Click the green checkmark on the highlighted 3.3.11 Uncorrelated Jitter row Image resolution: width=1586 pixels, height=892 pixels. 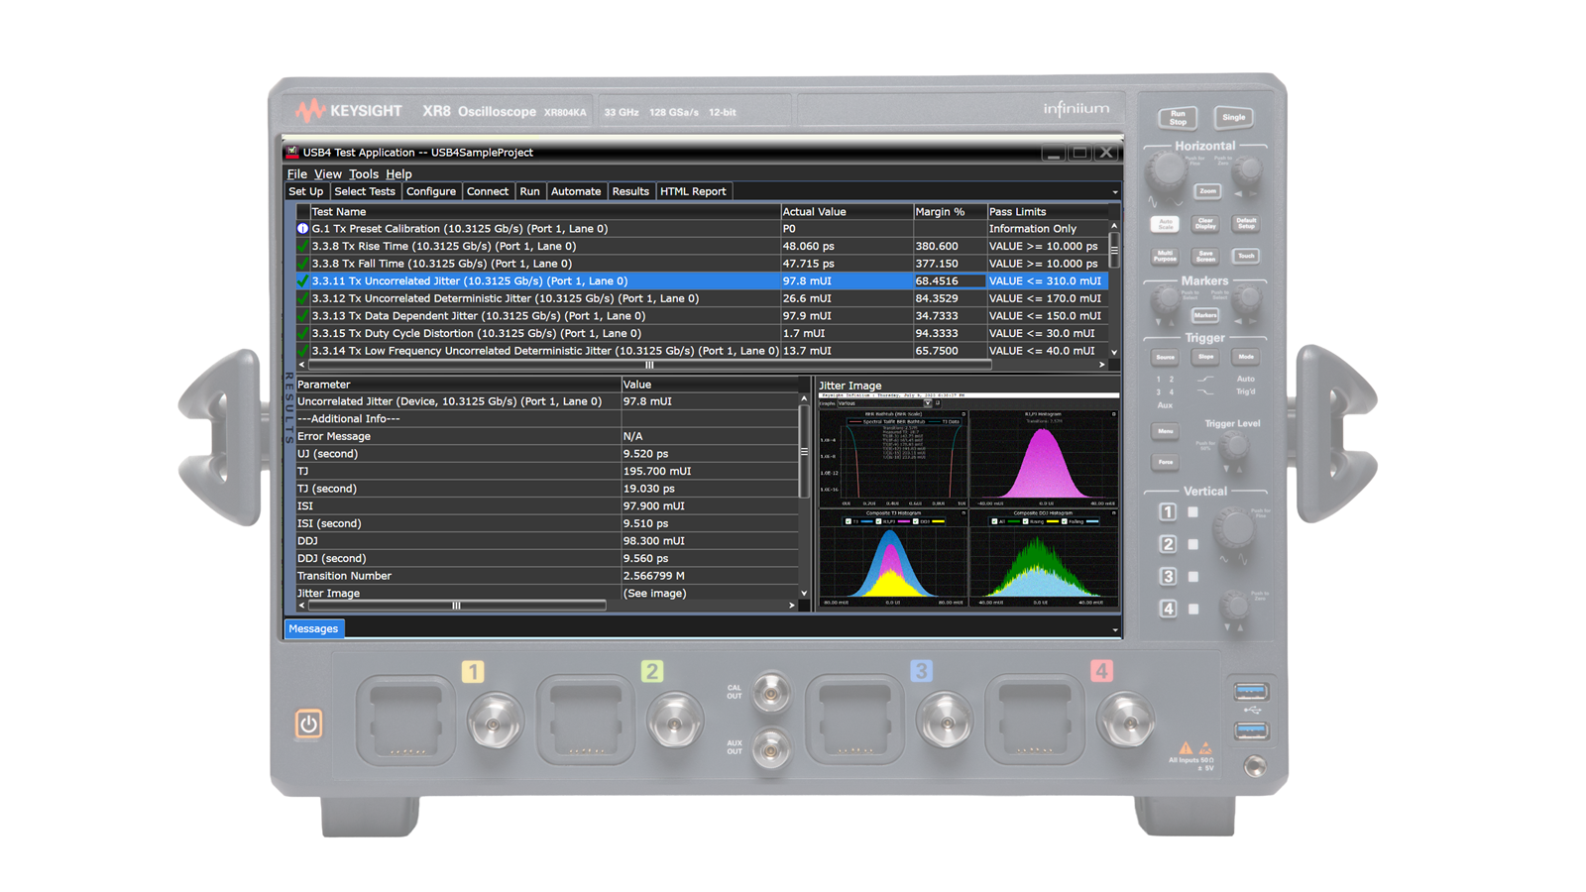click(303, 280)
